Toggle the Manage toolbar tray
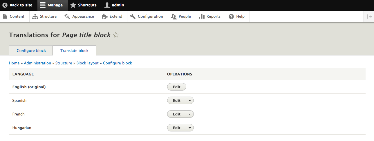Image resolution: width=374 pixels, height=141 pixels. [51, 5]
